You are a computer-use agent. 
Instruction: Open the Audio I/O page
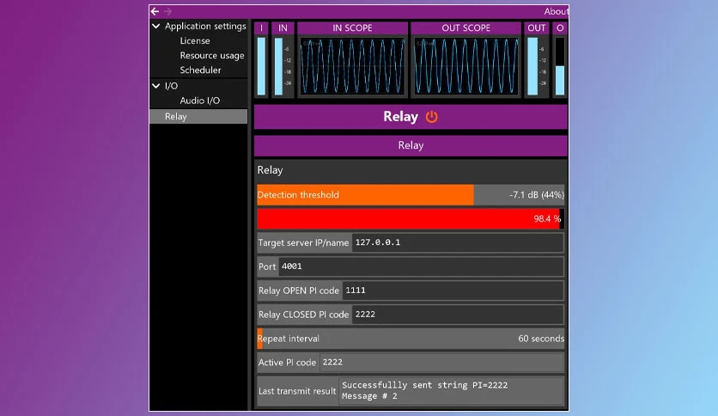point(199,101)
